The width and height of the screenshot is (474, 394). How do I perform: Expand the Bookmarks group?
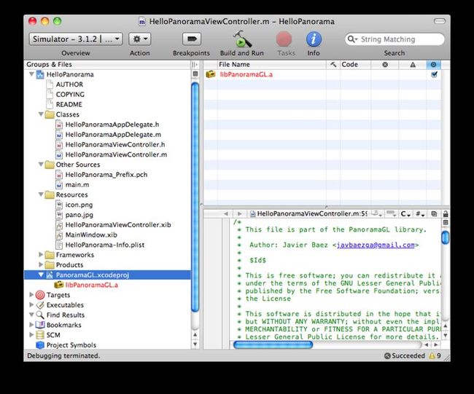pyautogui.click(x=31, y=325)
